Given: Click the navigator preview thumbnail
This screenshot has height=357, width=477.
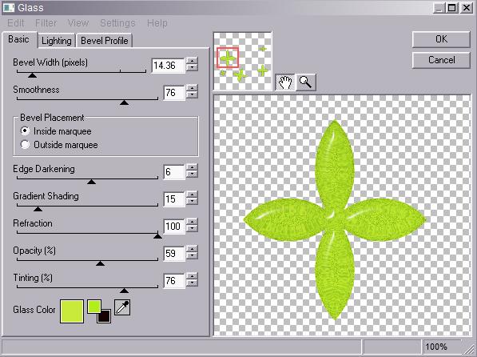Looking at the screenshot, I should [243, 61].
